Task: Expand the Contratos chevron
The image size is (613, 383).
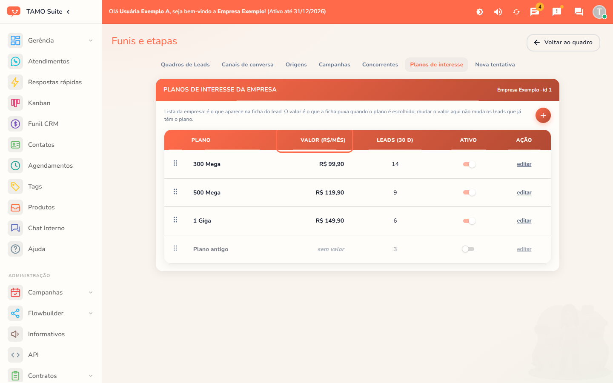Action: (x=91, y=376)
